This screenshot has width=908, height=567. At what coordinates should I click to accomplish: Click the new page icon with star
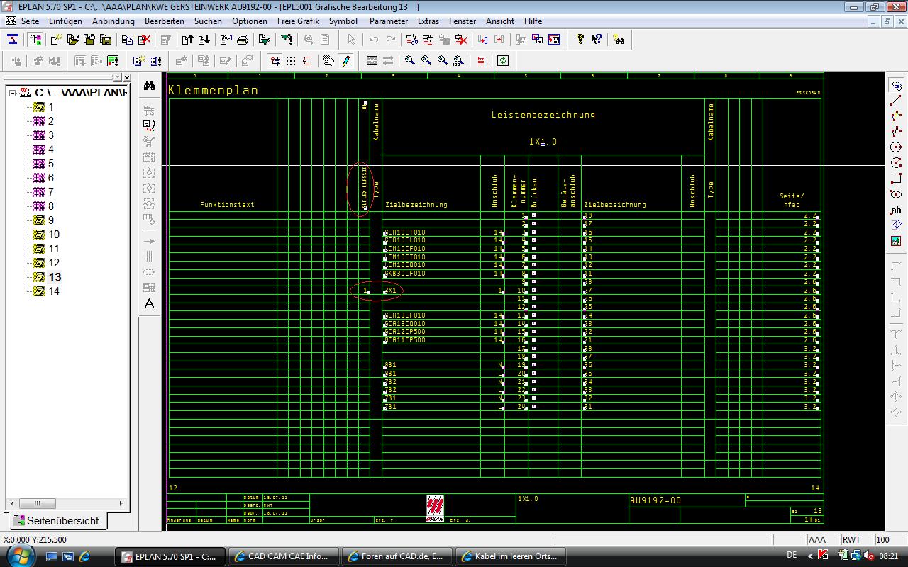point(55,40)
